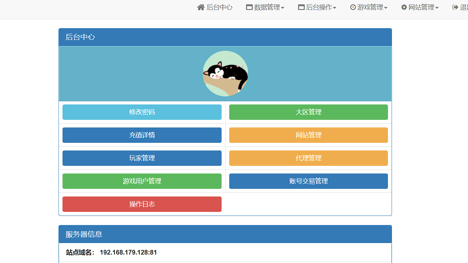Click the sleeping cat avatar image
Screen dimensions: 468x263
tap(225, 73)
